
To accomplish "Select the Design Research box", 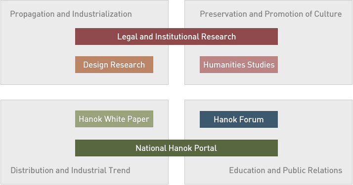I will coord(114,65).
